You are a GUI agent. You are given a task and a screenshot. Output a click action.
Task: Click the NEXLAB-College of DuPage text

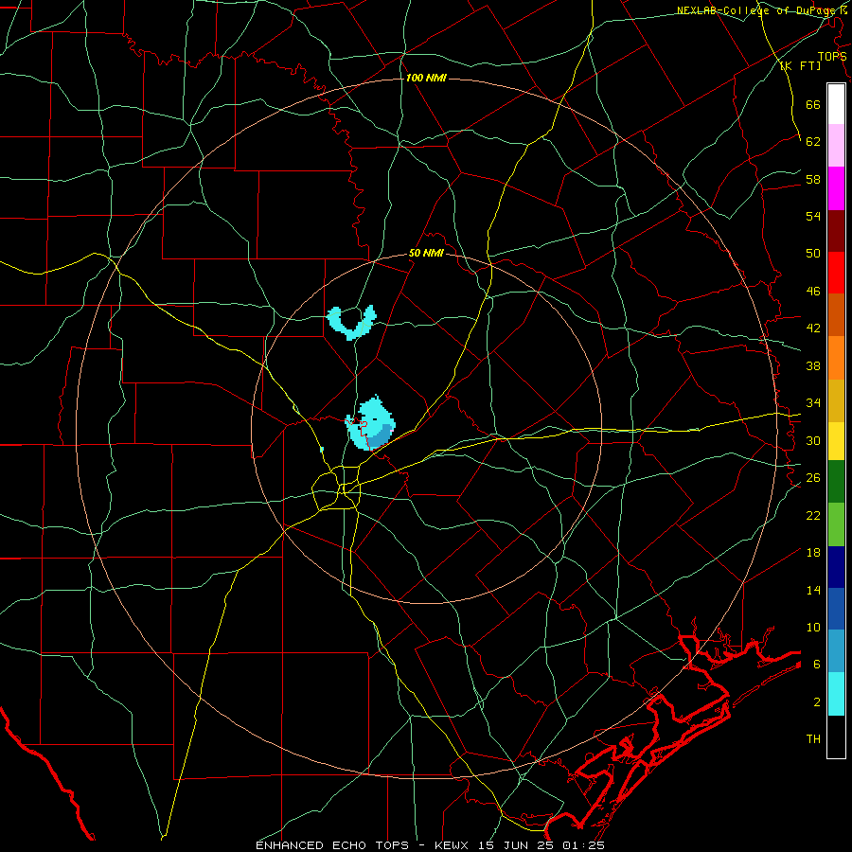757,10
